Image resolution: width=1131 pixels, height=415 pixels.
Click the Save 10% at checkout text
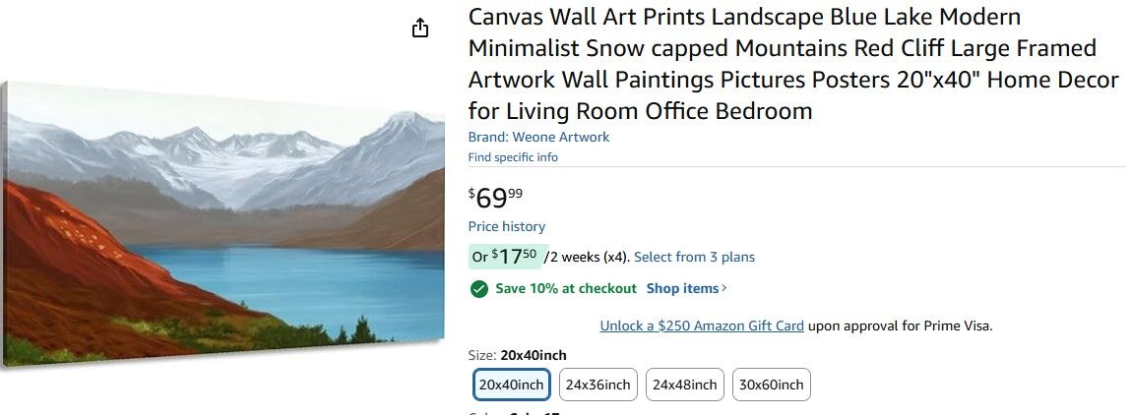(x=566, y=288)
